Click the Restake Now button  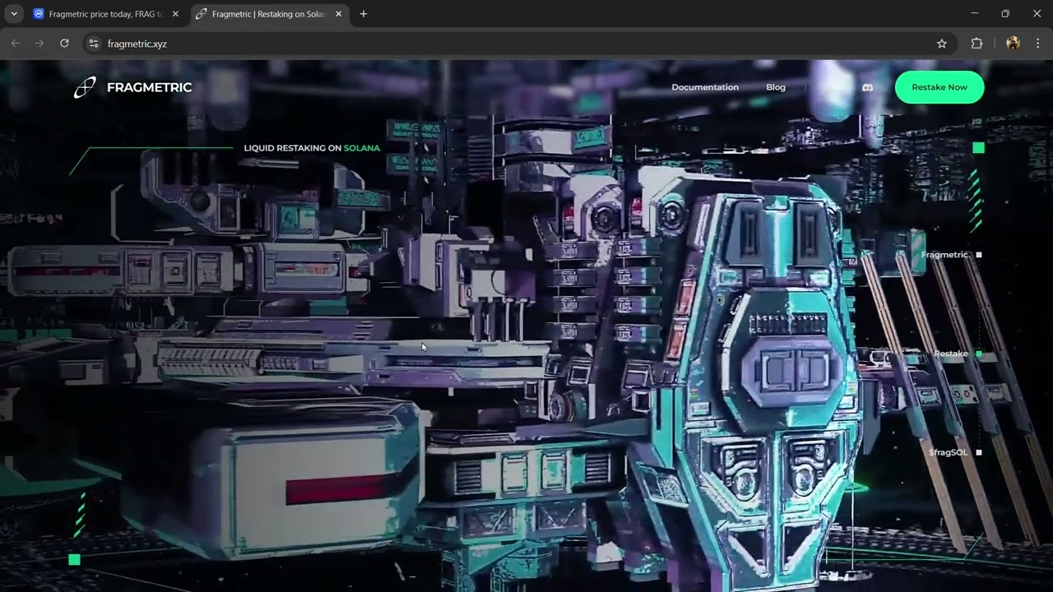pos(939,87)
